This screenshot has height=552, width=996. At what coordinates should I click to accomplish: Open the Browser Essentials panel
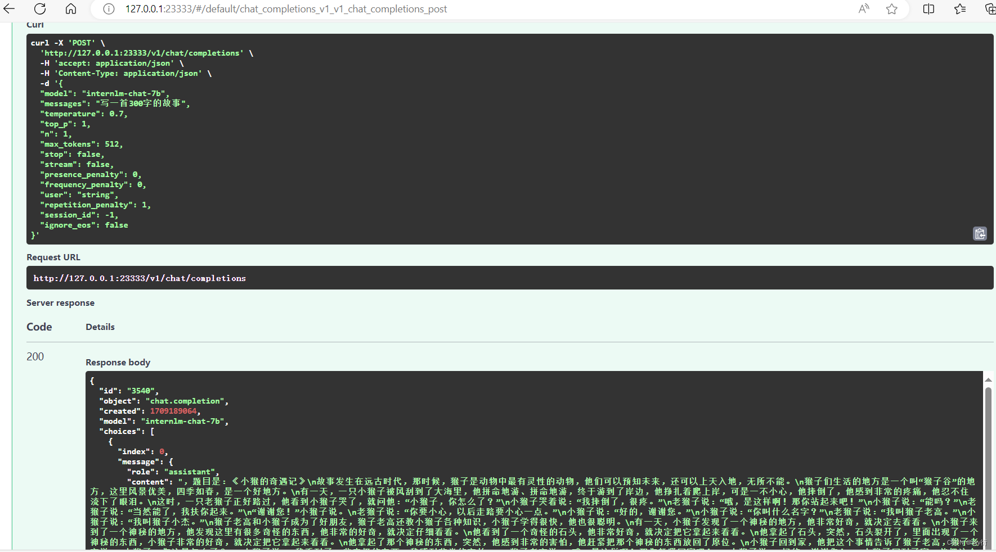(990, 9)
